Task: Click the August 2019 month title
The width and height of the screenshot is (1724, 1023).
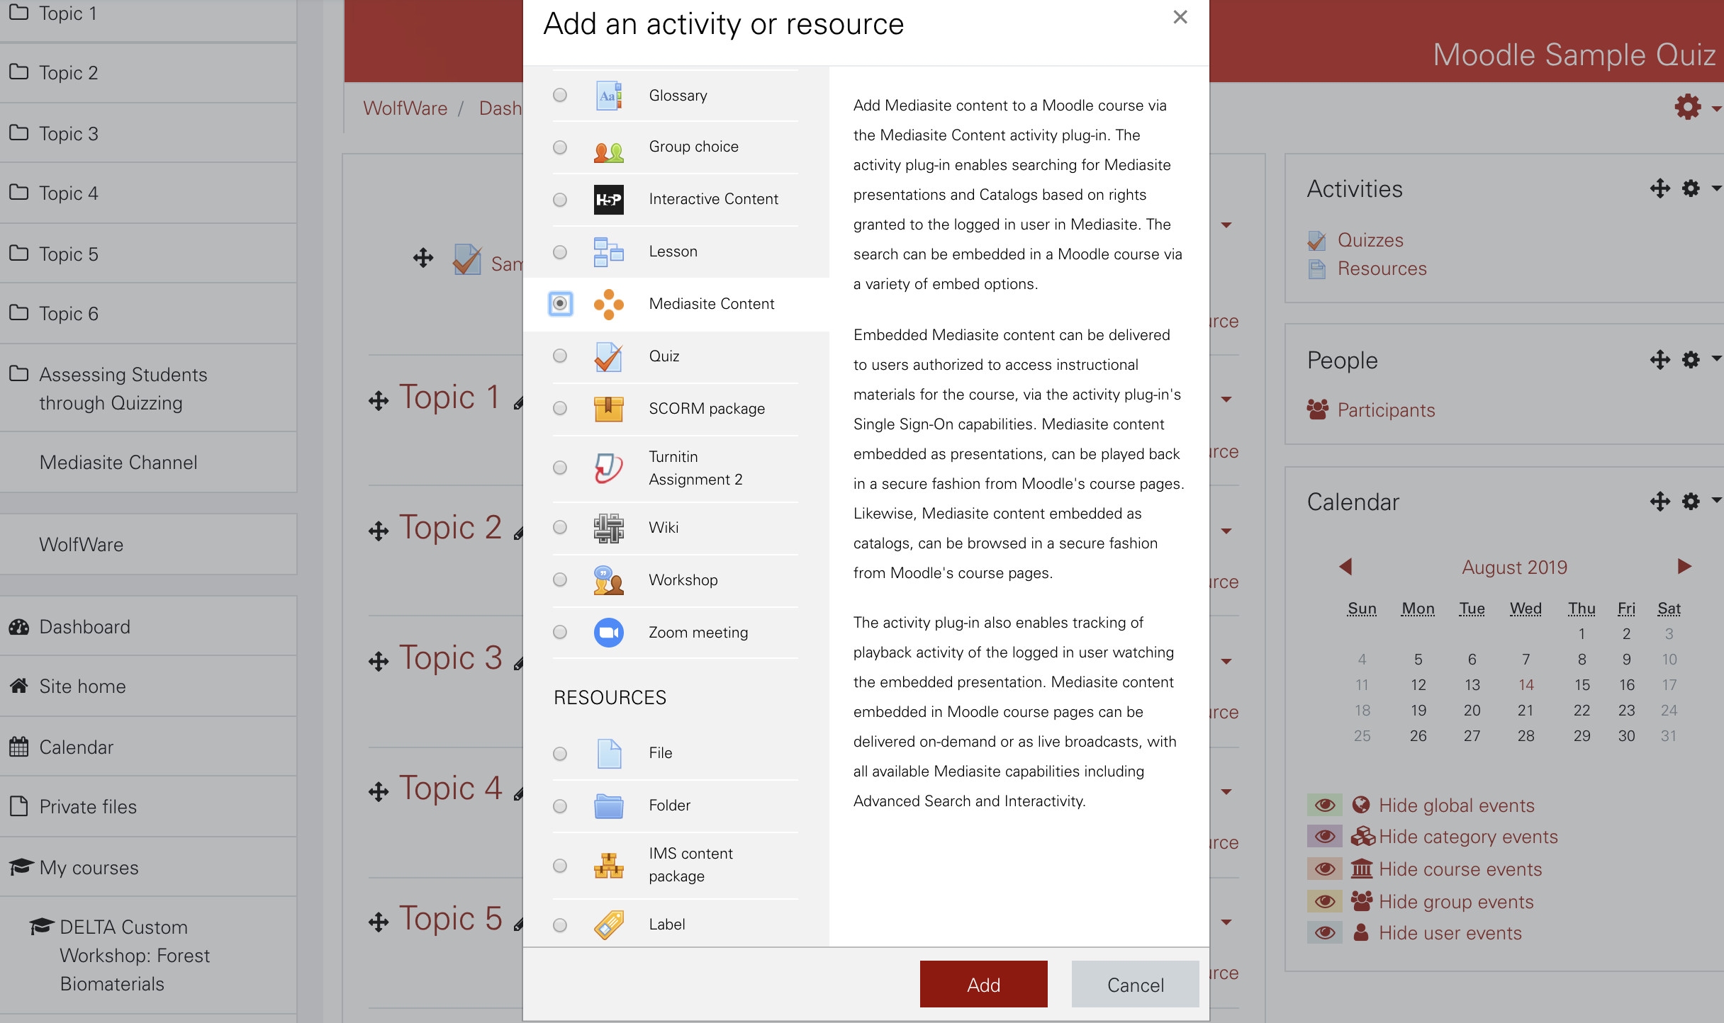Action: (1514, 567)
